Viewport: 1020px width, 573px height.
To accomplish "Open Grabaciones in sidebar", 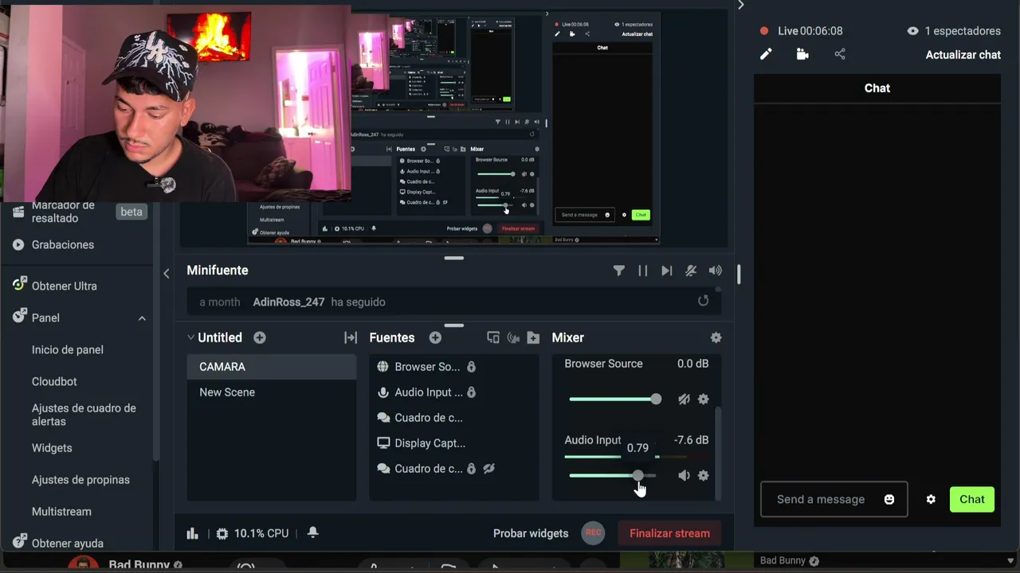I will [62, 245].
